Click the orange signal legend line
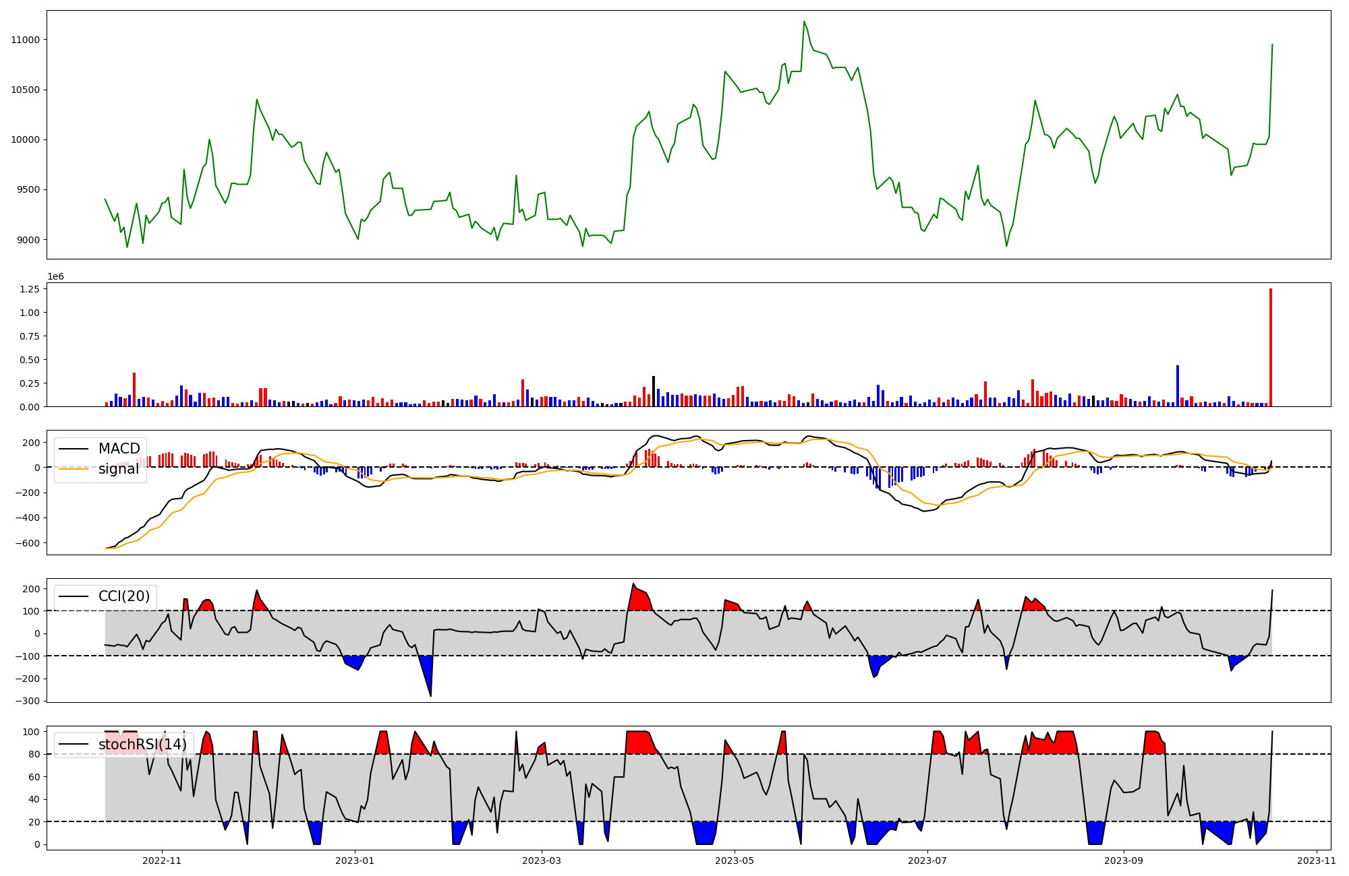The image size is (1349, 876). pos(74,469)
